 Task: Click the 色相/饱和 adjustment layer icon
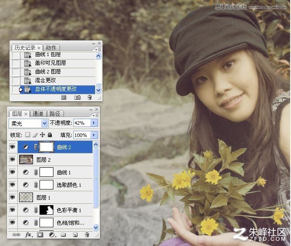tap(26, 223)
